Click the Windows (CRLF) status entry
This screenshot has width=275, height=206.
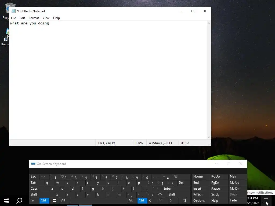160,143
